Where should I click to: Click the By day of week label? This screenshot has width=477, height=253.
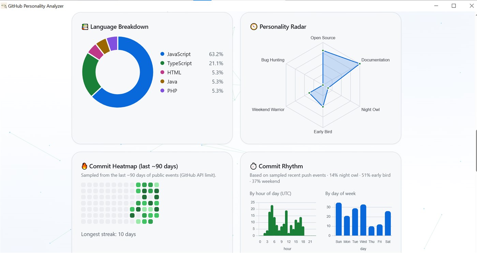click(340, 193)
